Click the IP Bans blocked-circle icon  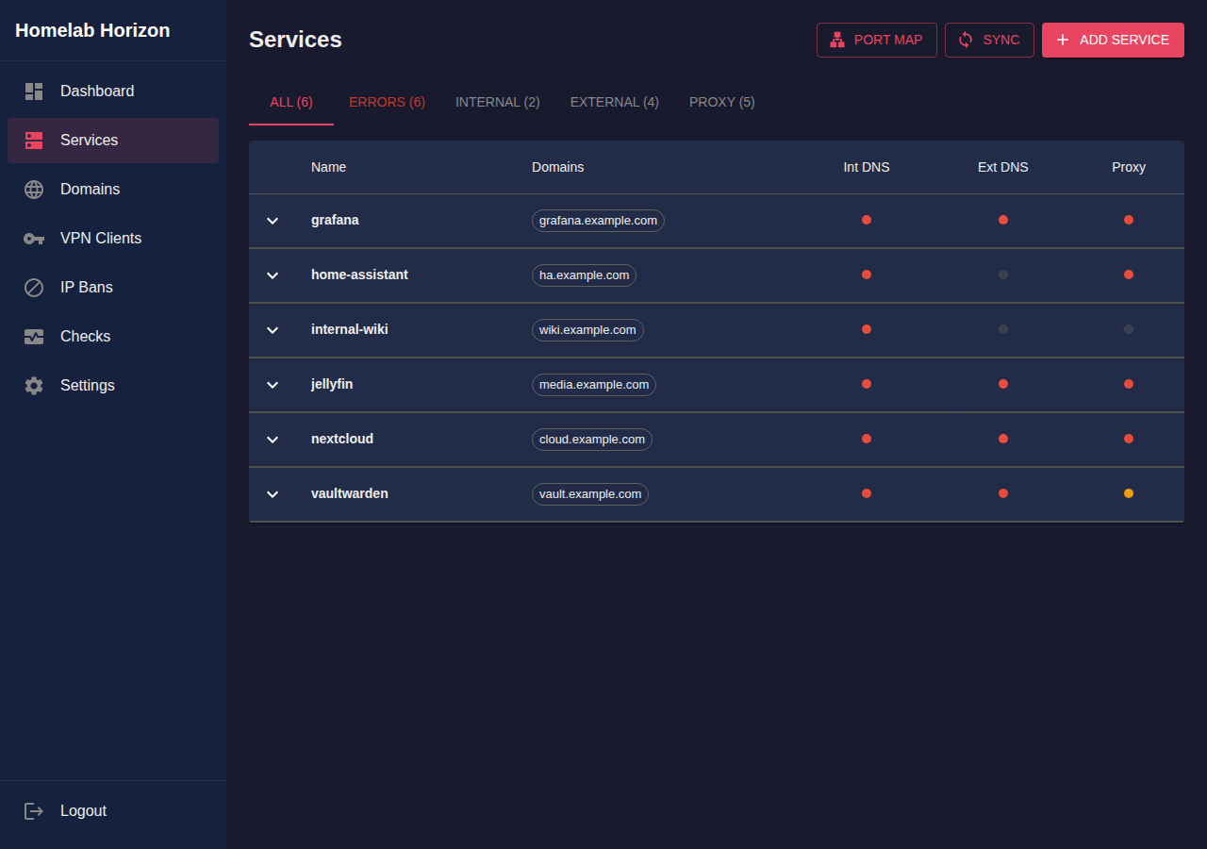[x=34, y=288]
